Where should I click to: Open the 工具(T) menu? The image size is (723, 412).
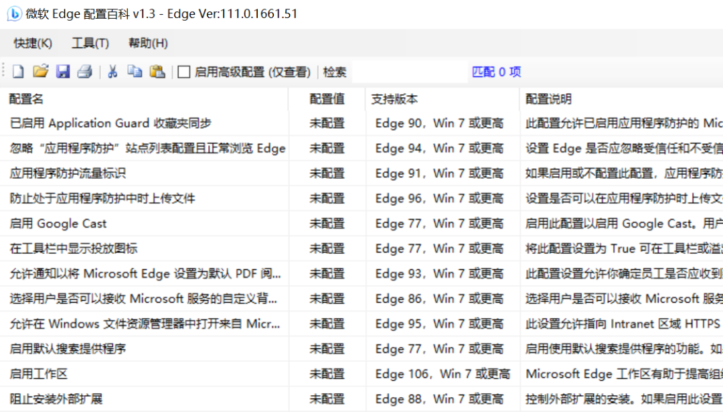tap(90, 44)
